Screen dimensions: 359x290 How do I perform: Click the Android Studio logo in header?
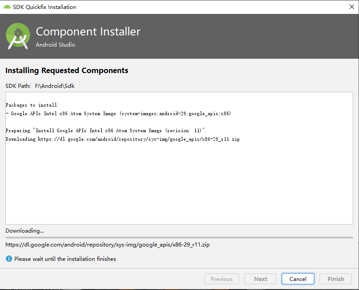click(18, 36)
